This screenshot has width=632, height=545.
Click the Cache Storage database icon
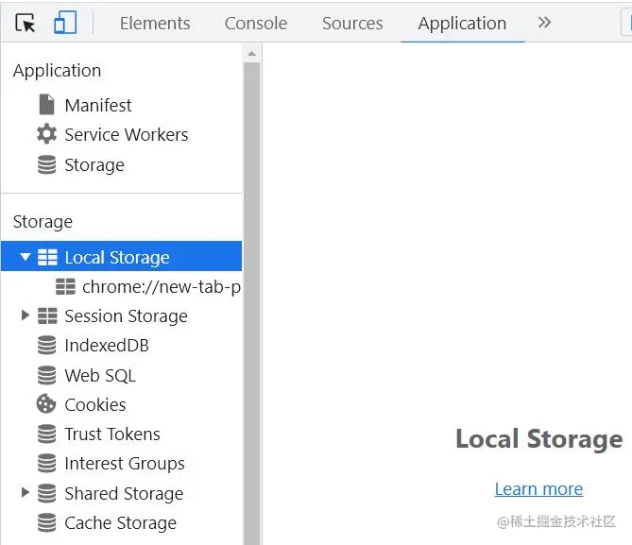tap(46, 523)
